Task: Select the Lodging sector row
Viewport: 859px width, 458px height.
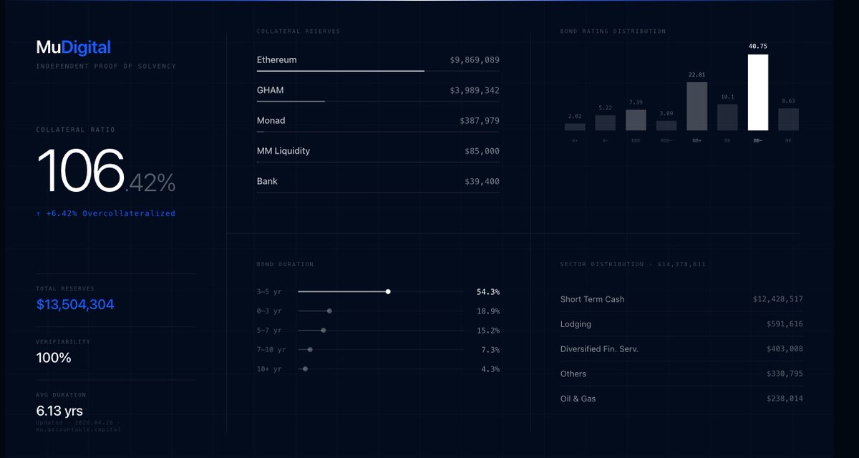Action: pyautogui.click(x=681, y=324)
